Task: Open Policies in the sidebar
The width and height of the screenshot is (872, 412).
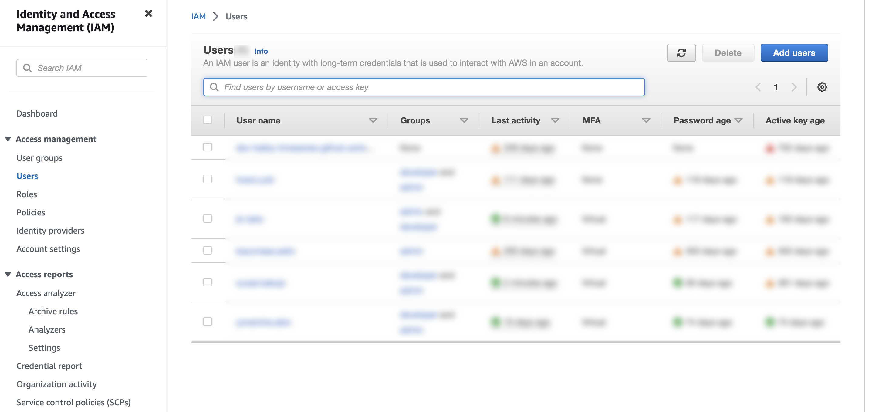Action: coord(30,213)
